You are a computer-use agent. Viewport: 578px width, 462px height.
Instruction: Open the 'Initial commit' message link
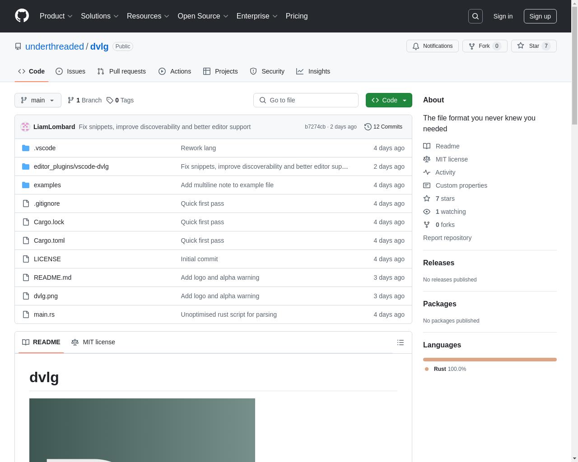tap(199, 259)
